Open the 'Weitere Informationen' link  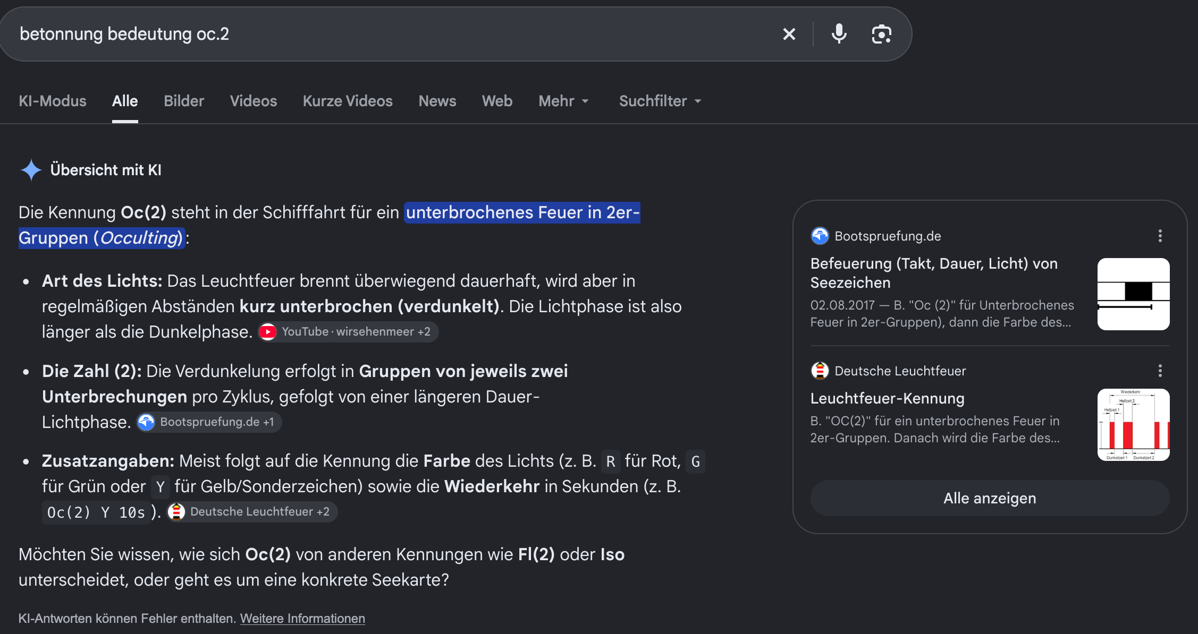tap(302, 619)
